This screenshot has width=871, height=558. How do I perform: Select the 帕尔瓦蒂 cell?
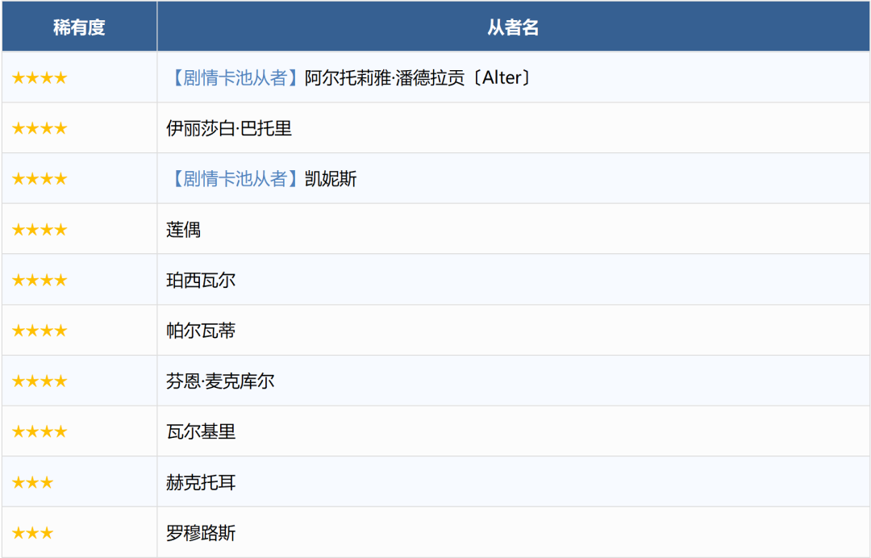(x=513, y=331)
